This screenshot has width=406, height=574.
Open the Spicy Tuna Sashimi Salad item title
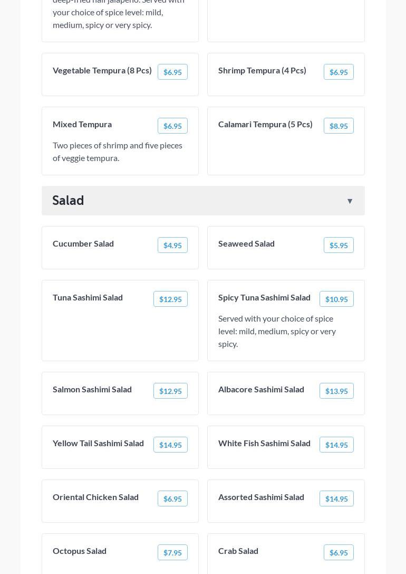264,297
